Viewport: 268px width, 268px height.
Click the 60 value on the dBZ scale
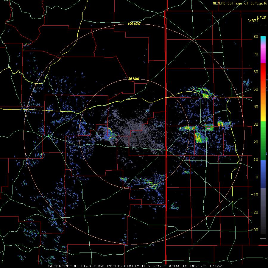256,71
